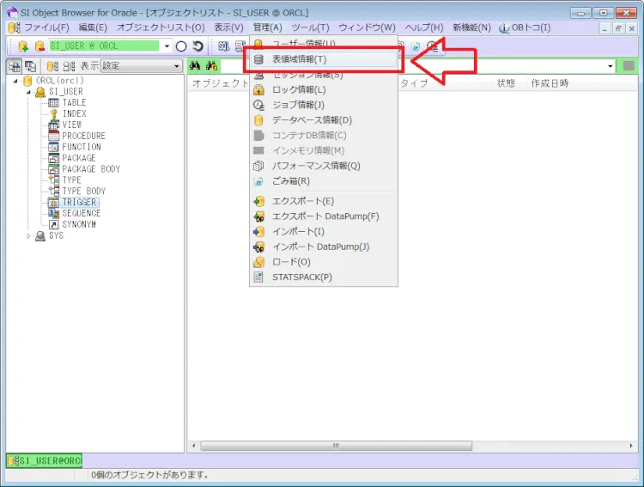Expand the SYS user node
644x487 pixels.
coord(28,236)
